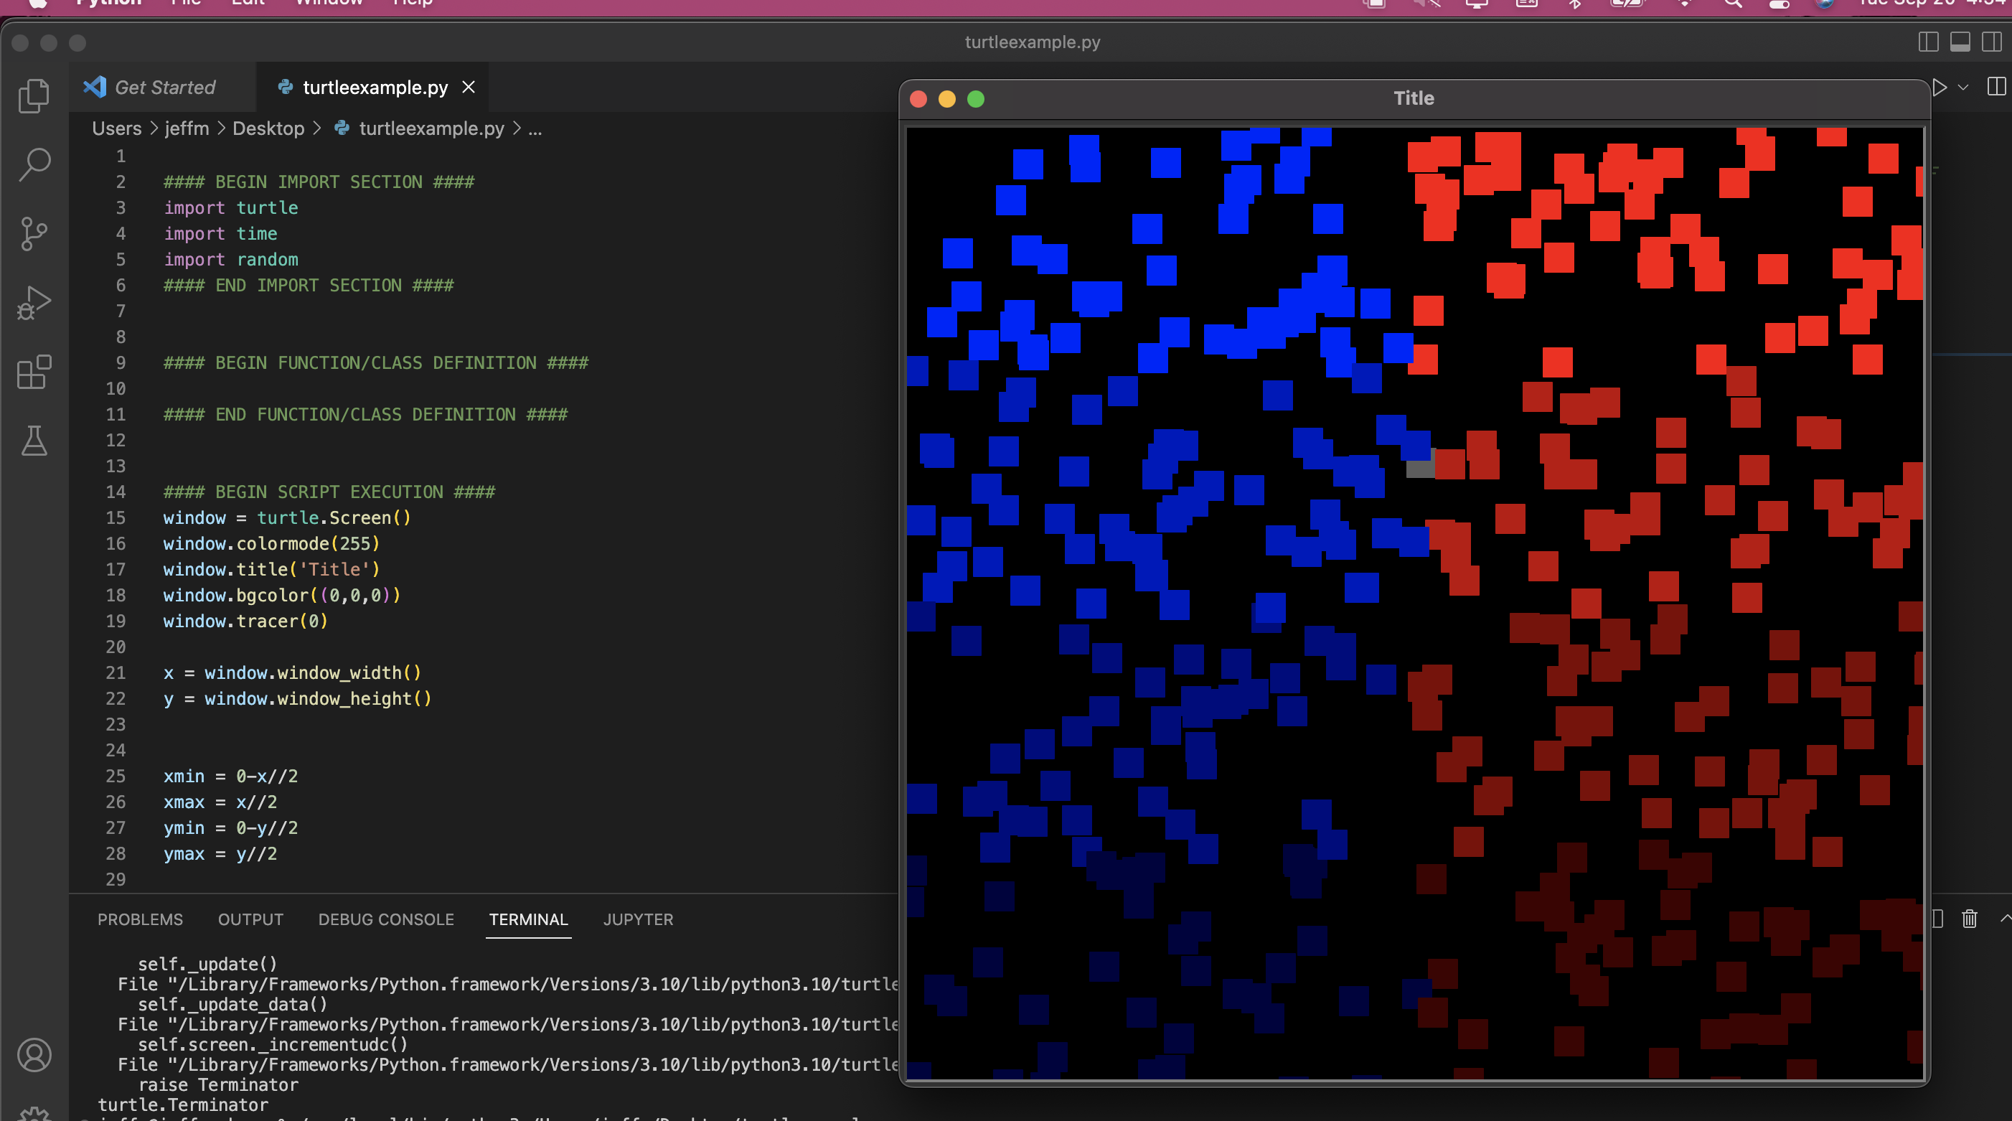
Task: Toggle the bottom panel layout button
Action: [x=1960, y=42]
